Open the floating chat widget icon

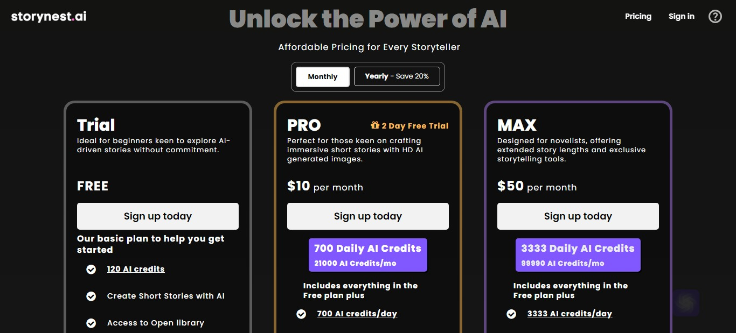pos(685,303)
